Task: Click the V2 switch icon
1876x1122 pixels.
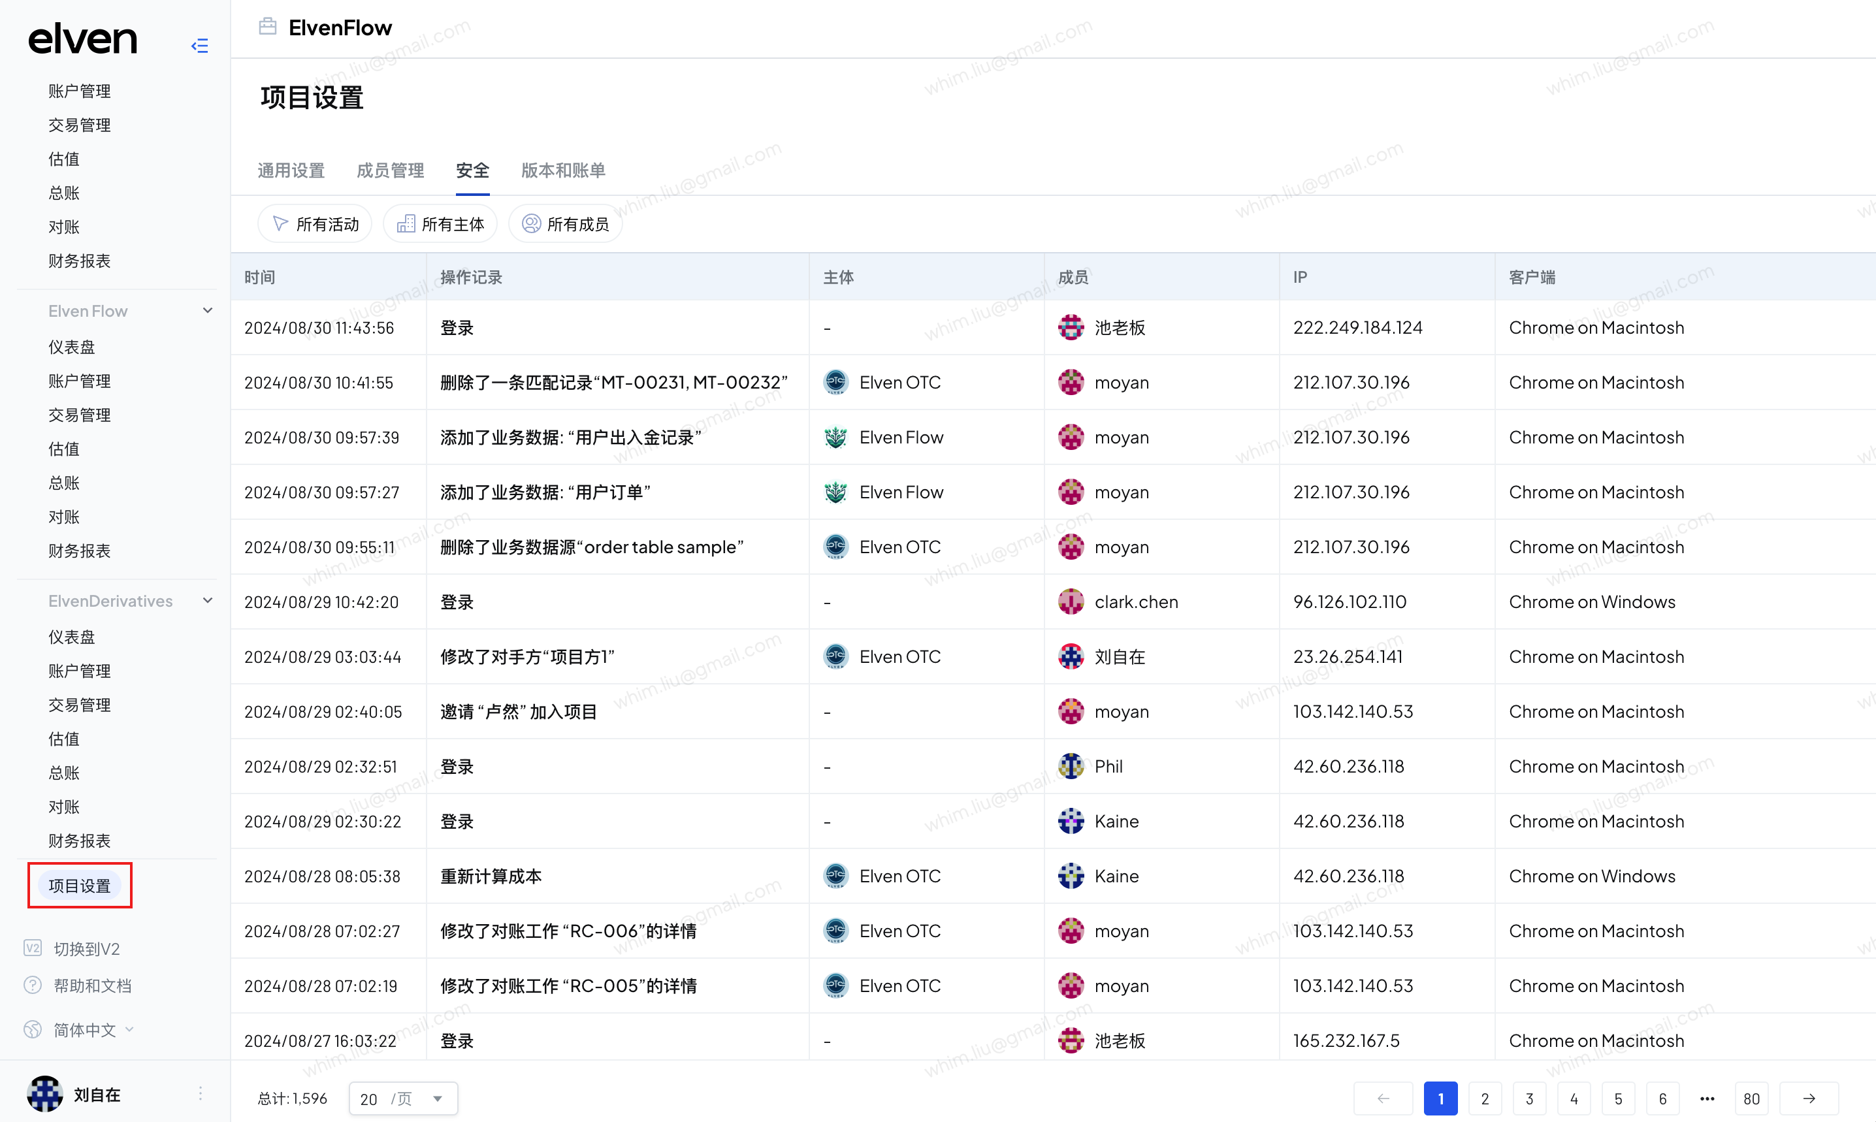Action: [x=33, y=948]
